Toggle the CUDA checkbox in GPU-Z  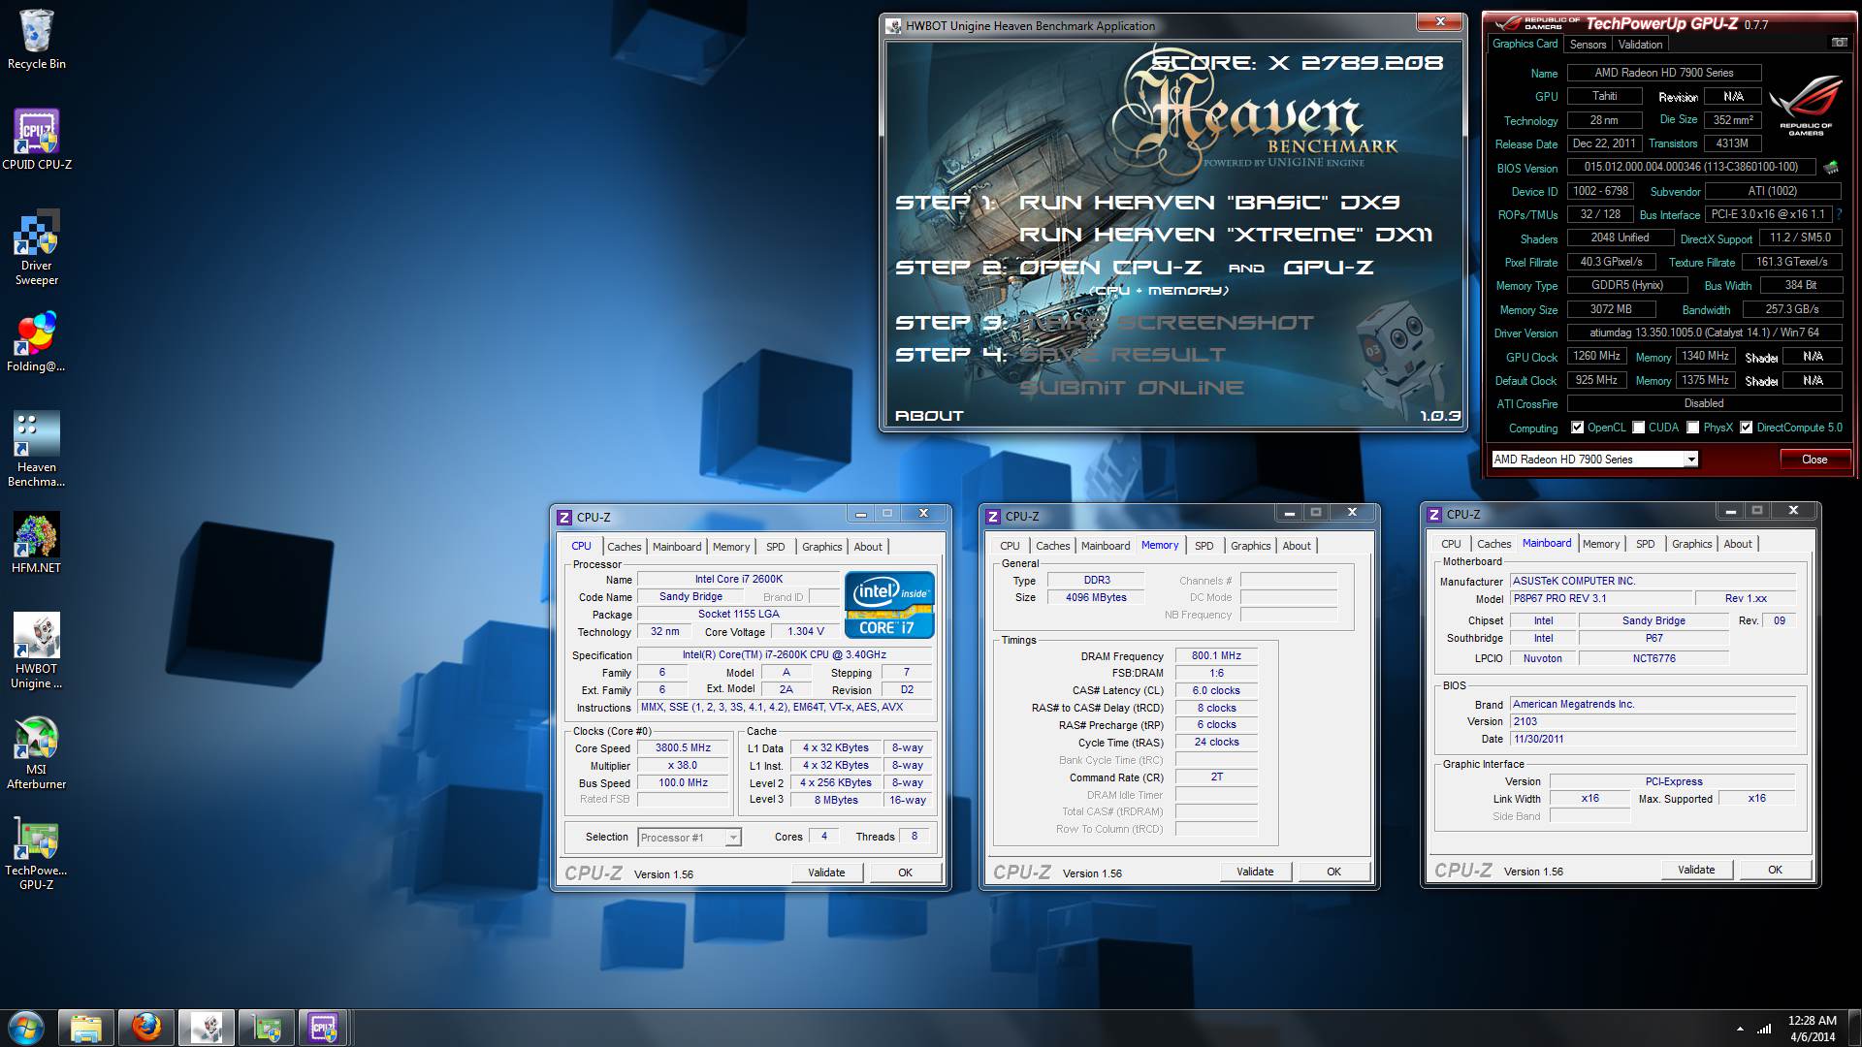coord(1638,428)
